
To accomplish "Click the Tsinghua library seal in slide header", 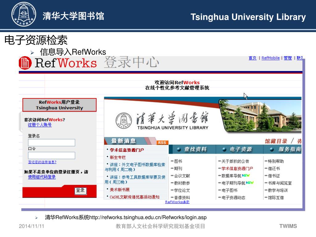I will tap(23, 14).
